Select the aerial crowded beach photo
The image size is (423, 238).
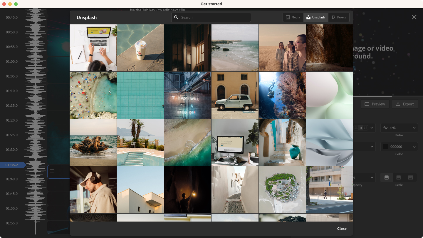93,95
